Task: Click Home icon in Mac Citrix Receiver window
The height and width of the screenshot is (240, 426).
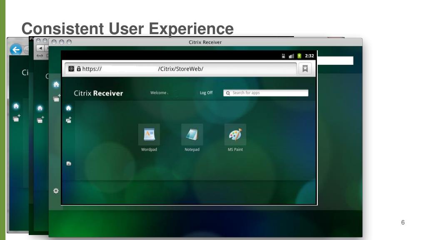Action: (x=56, y=84)
